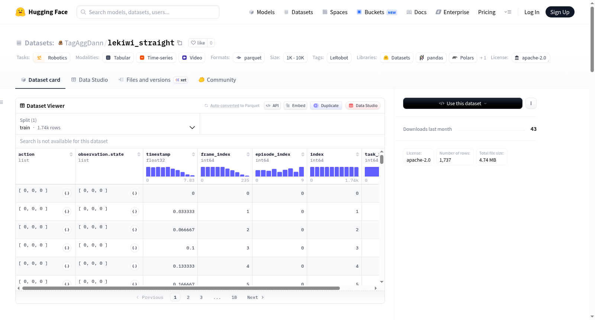This screenshot has height=320, width=595.
Task: Select the Robotics task tag
Action: click(52, 58)
